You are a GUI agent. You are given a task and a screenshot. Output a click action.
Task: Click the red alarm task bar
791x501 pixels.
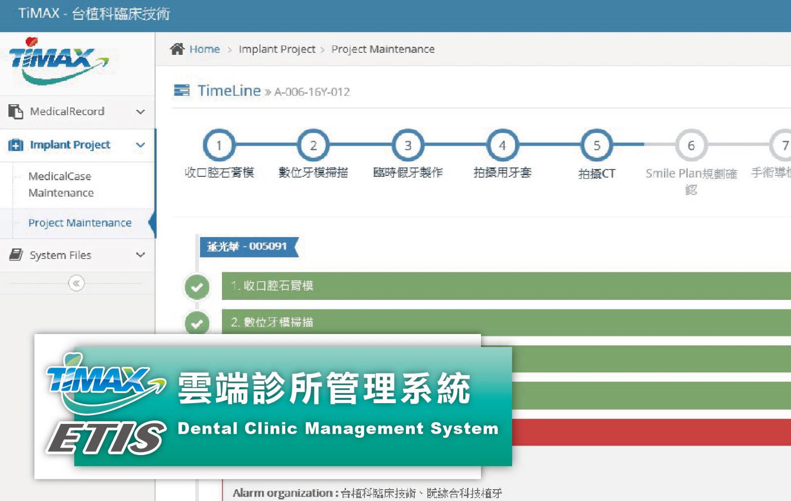pyautogui.click(x=652, y=432)
